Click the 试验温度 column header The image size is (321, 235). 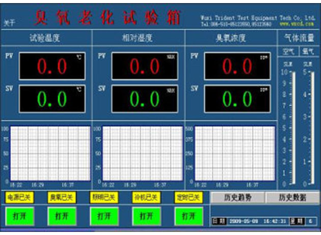coord(45,38)
